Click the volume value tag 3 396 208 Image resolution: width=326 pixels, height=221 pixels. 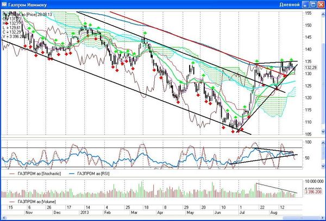pyautogui.click(x=314, y=191)
